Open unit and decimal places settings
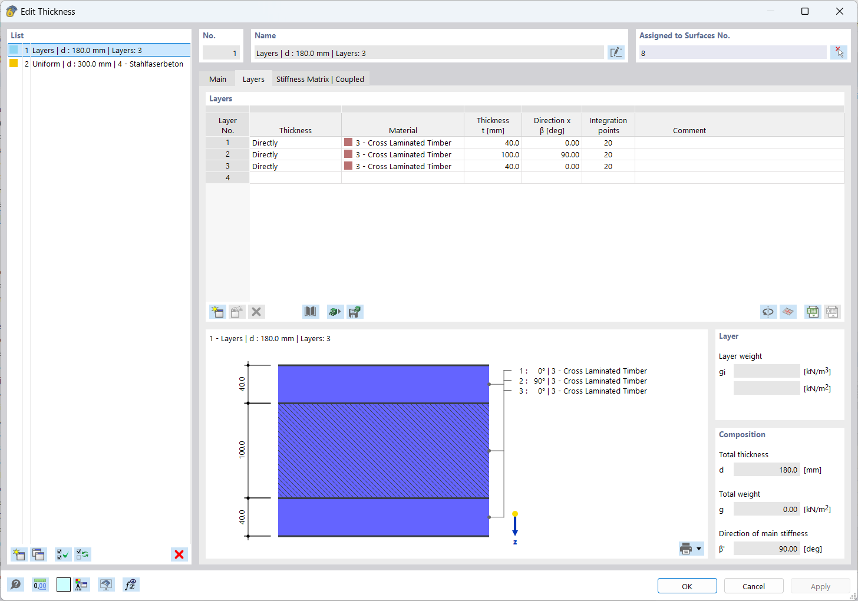Viewport: 858px width, 601px height. coord(39,585)
